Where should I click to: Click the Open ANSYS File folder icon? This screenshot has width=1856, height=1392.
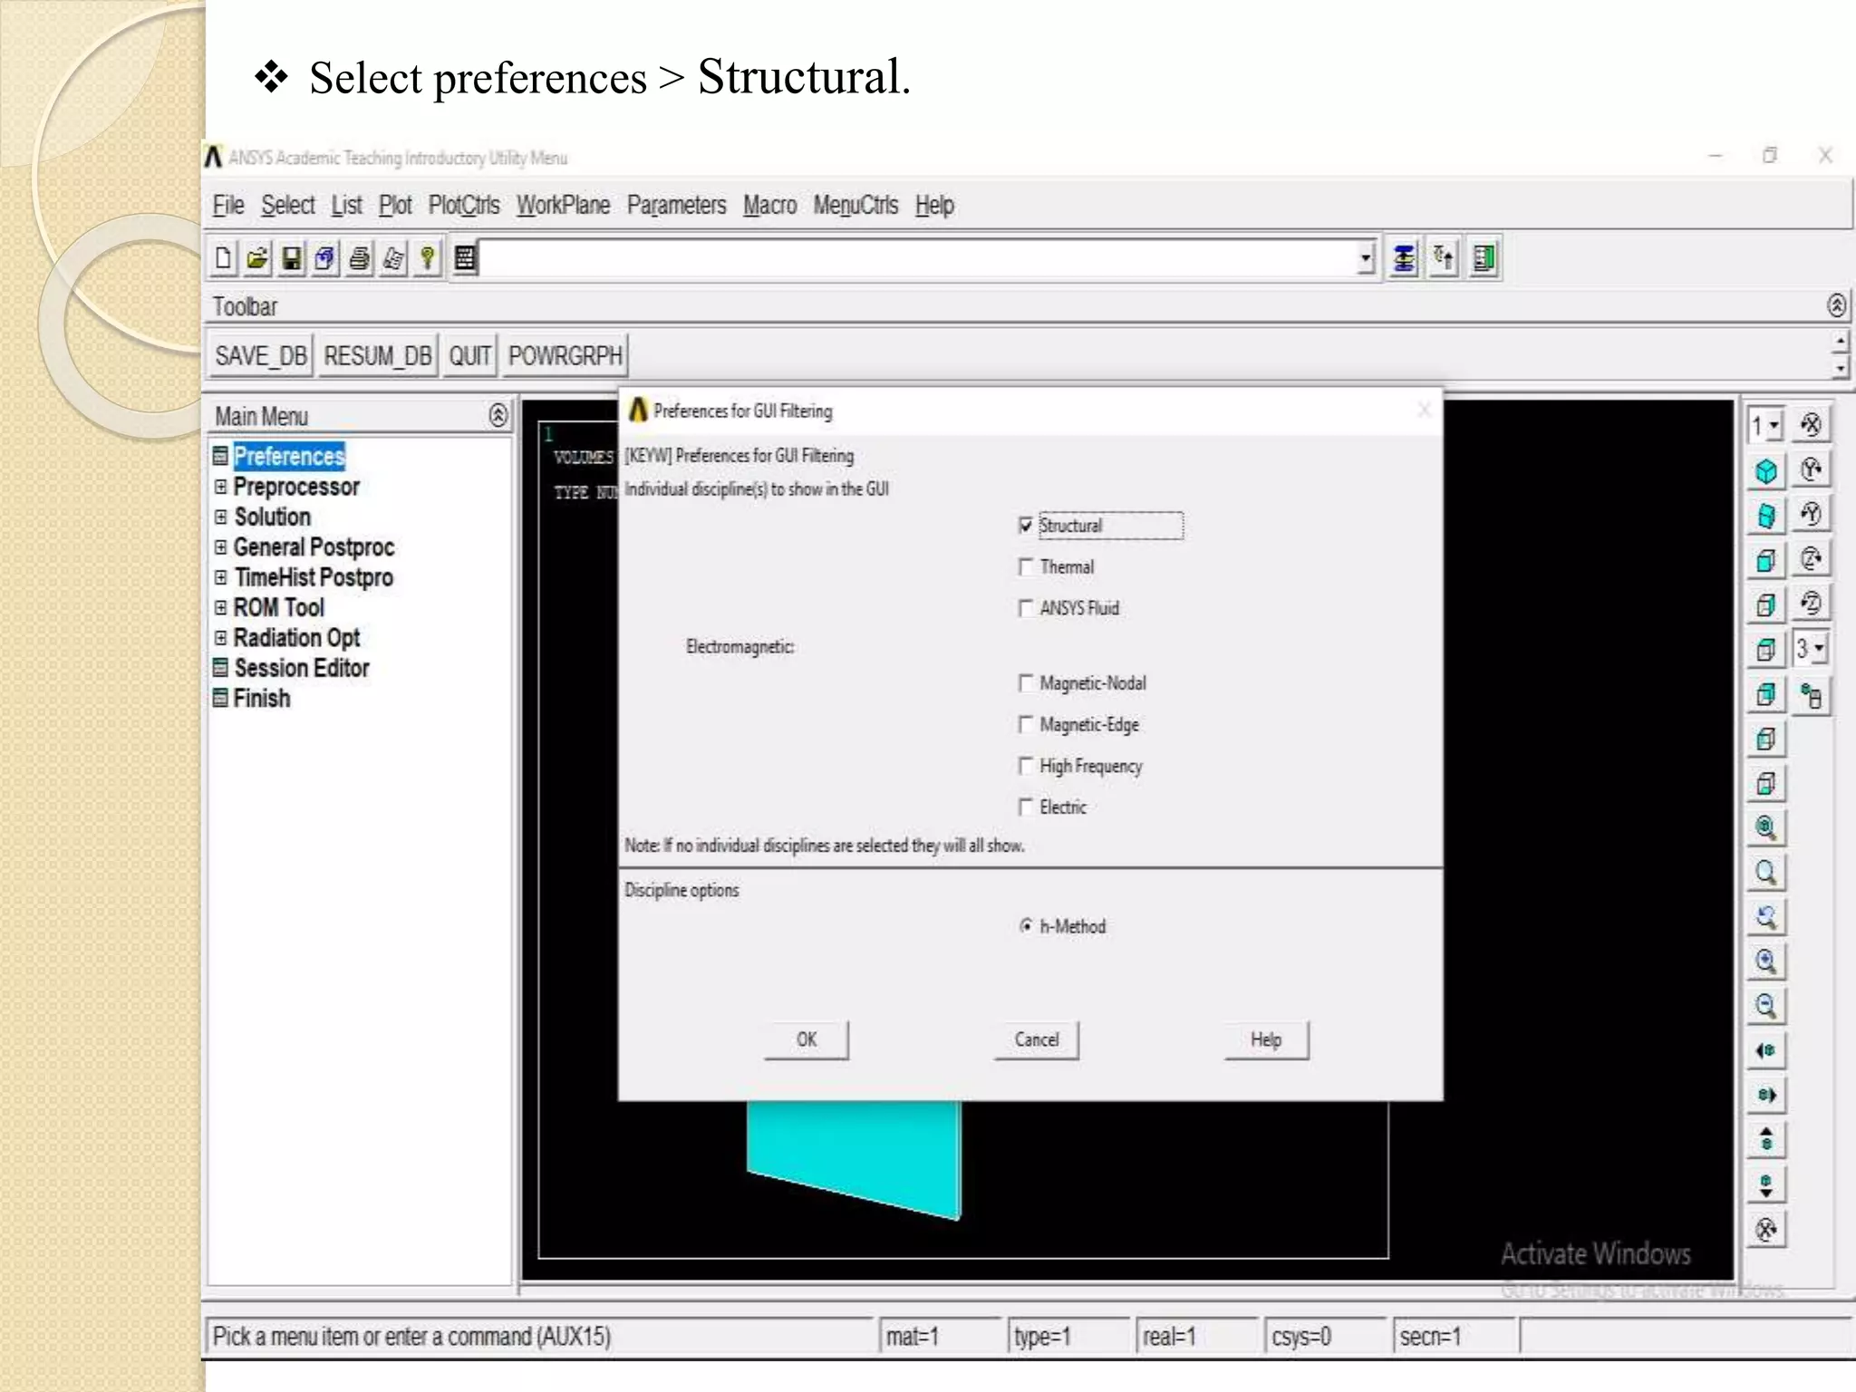click(x=257, y=259)
